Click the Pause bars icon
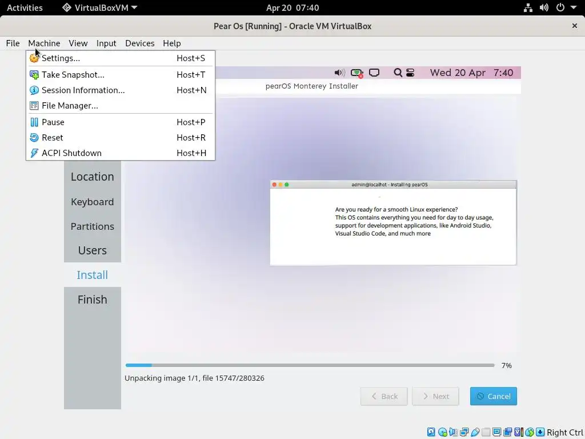Image resolution: width=585 pixels, height=439 pixels. 34,122
